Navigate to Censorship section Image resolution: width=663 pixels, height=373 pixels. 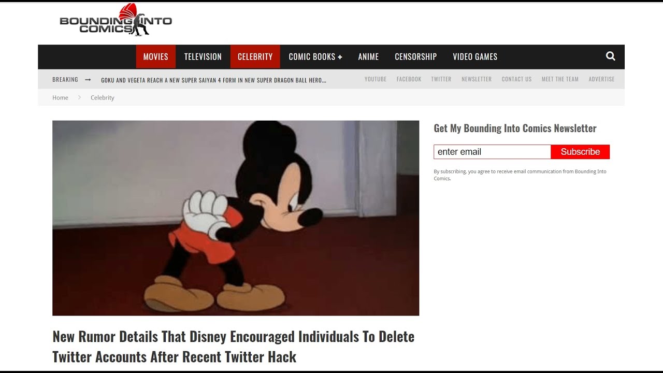tap(415, 57)
